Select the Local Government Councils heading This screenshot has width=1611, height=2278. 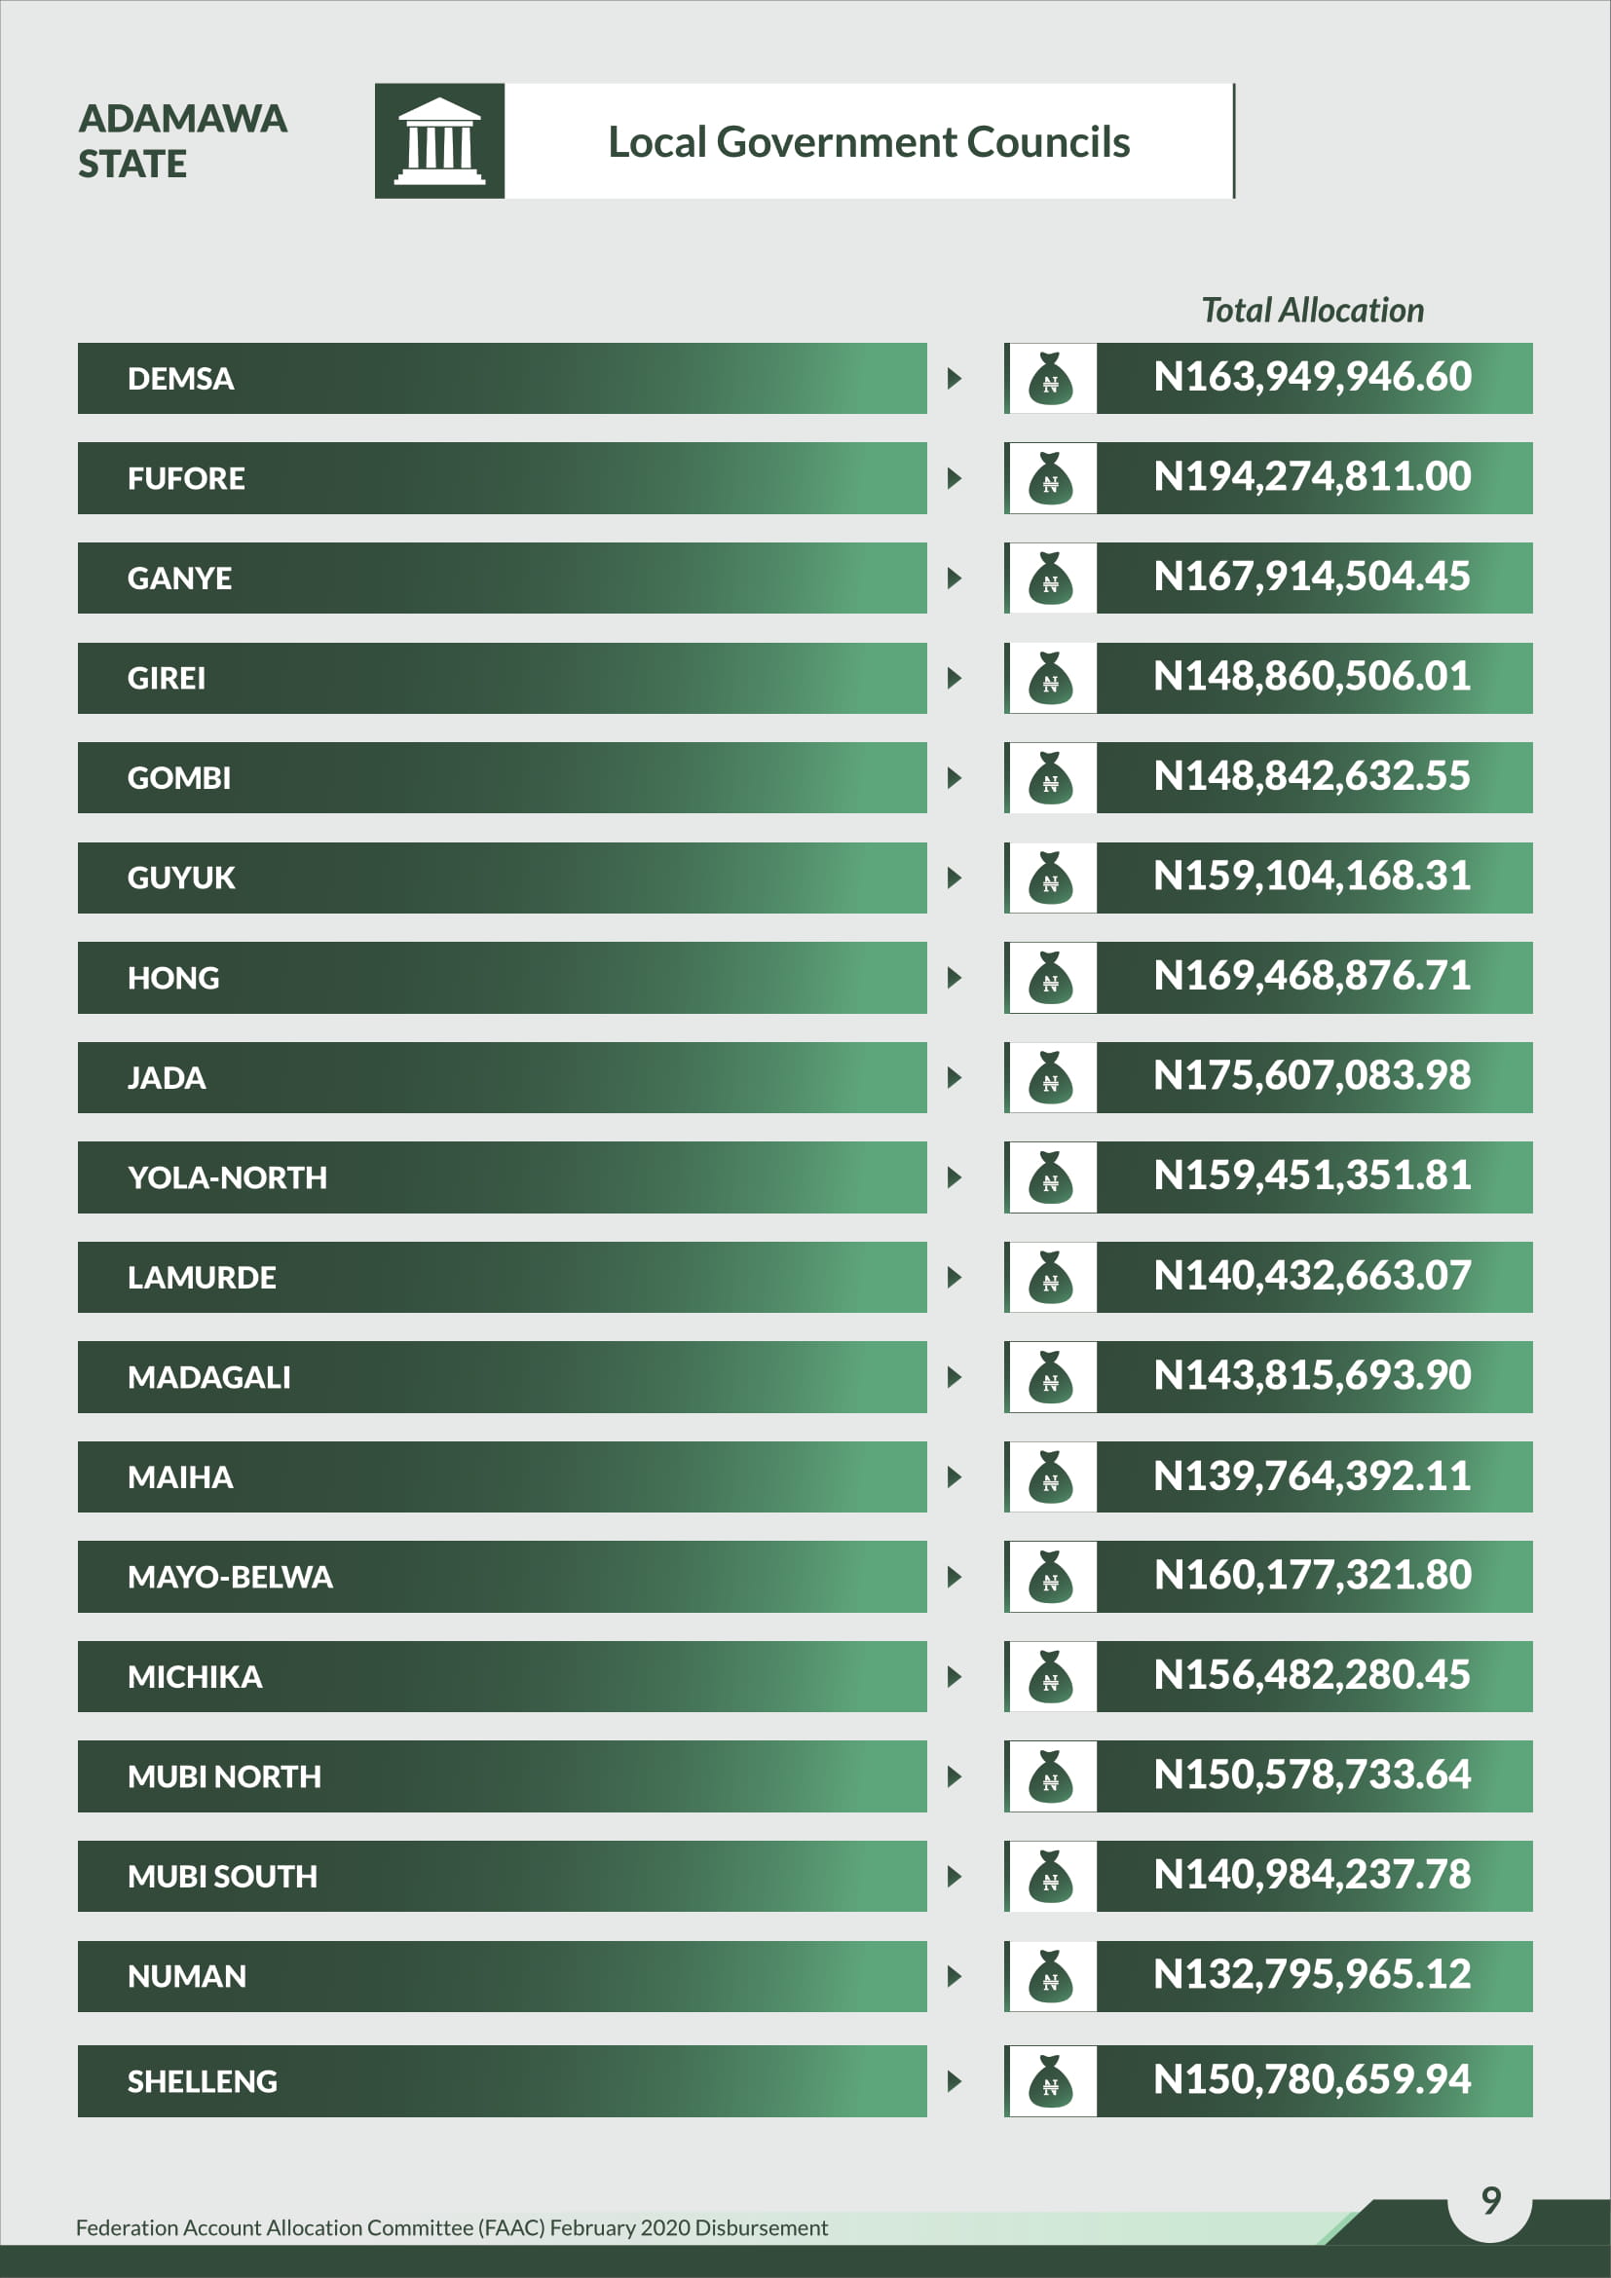coord(869,142)
